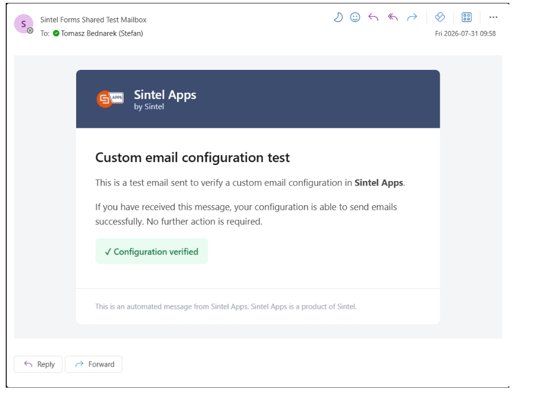Open the Copilot diamond icon

point(440,17)
